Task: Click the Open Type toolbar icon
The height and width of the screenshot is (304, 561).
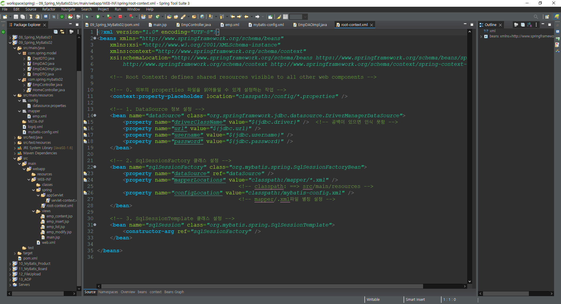Action: coord(169,17)
